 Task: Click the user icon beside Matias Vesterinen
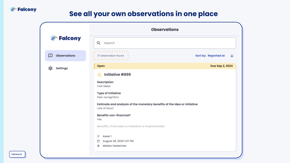[x=98, y=146]
